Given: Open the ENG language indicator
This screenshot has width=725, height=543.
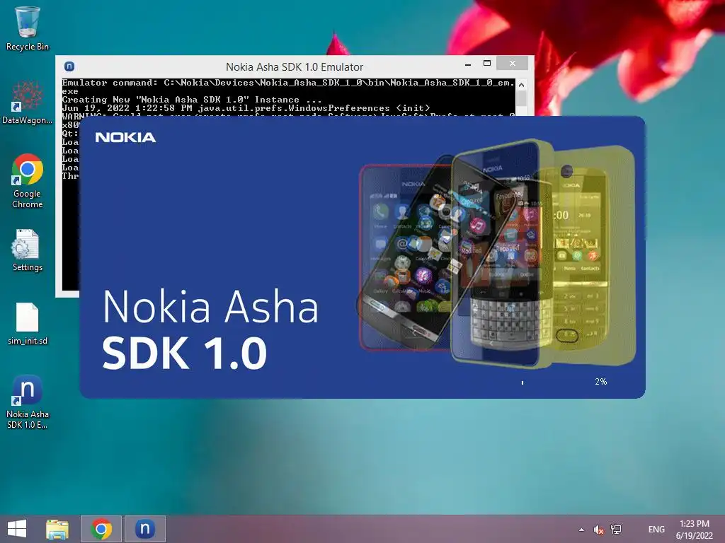Looking at the screenshot, I should (x=656, y=529).
